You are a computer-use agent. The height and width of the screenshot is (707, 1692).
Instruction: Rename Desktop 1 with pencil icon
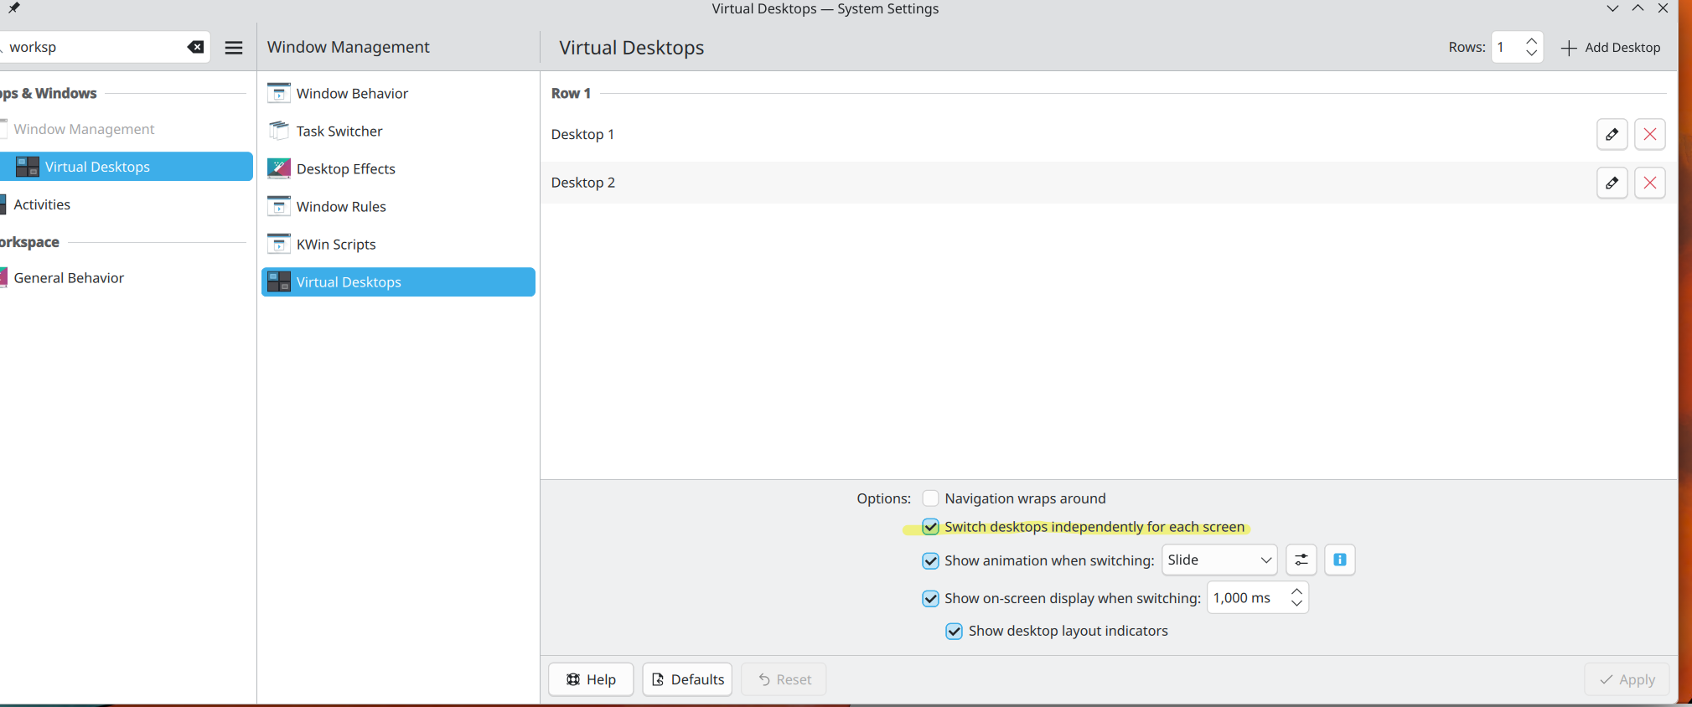pyautogui.click(x=1612, y=134)
